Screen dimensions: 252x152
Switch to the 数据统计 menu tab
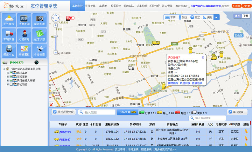pos(115,6)
